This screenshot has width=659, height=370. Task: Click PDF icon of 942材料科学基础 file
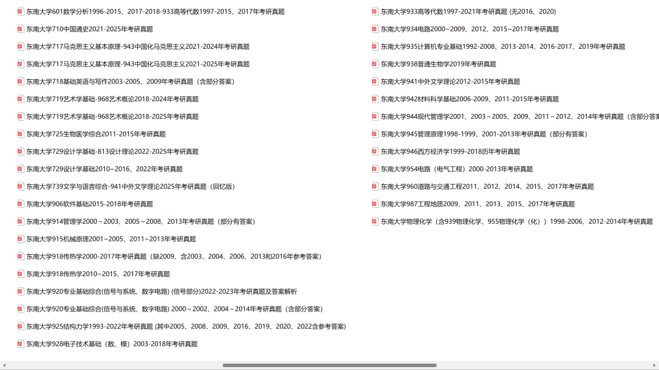click(x=375, y=99)
